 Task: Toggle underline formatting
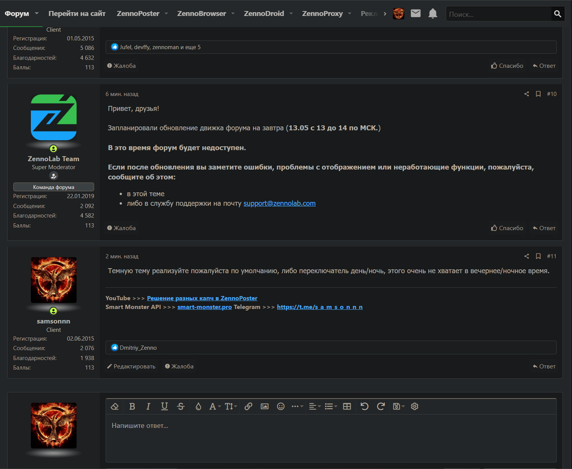coord(165,406)
